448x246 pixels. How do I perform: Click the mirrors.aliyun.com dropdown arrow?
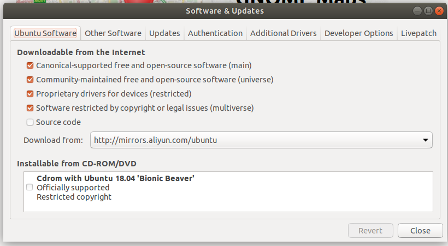[425, 140]
